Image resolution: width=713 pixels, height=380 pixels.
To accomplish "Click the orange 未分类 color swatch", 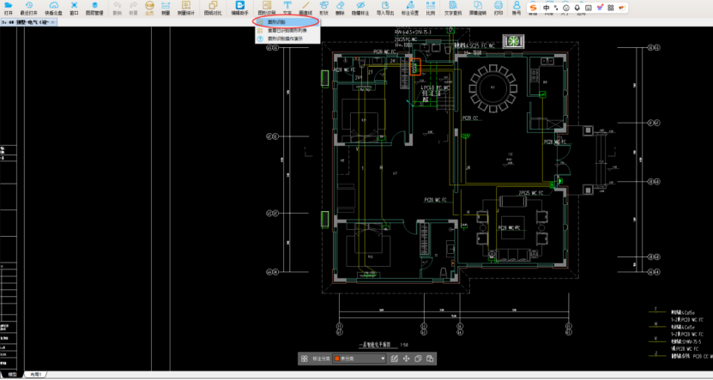I will coord(337,359).
